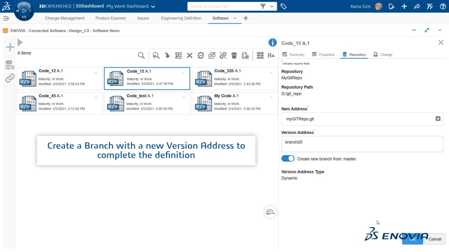
Task: Expand Code_45 A.1 card menu chevron
Action: click(x=95, y=98)
